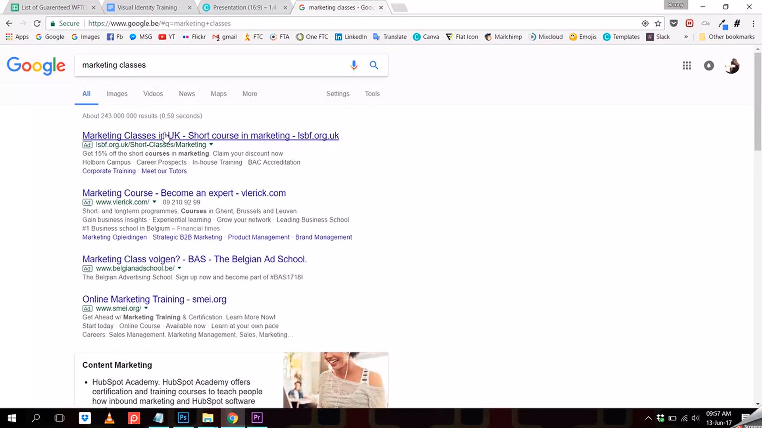The width and height of the screenshot is (762, 428).
Task: Open Photoshop from the taskbar
Action: 183,418
